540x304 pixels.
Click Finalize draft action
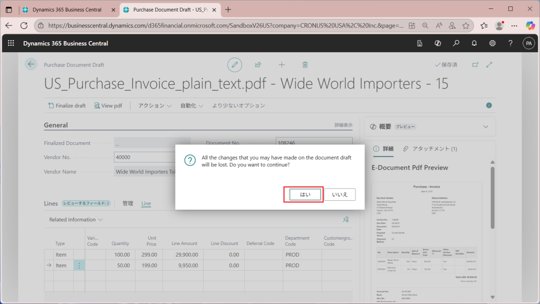click(x=67, y=105)
